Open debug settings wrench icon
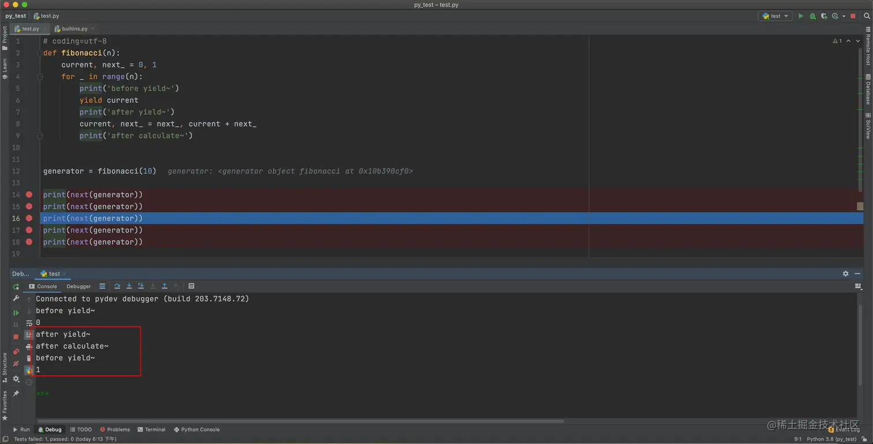Screen dimensions: 873x444 16,299
